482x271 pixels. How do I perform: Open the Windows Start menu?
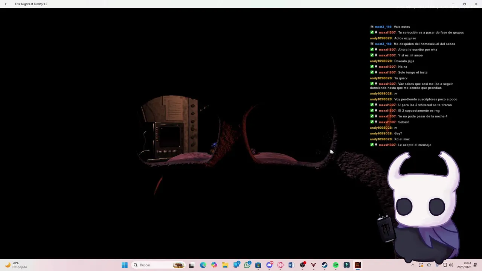125,265
